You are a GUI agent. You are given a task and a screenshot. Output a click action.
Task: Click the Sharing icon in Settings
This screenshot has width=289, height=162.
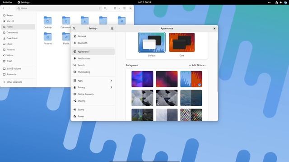[75, 101]
